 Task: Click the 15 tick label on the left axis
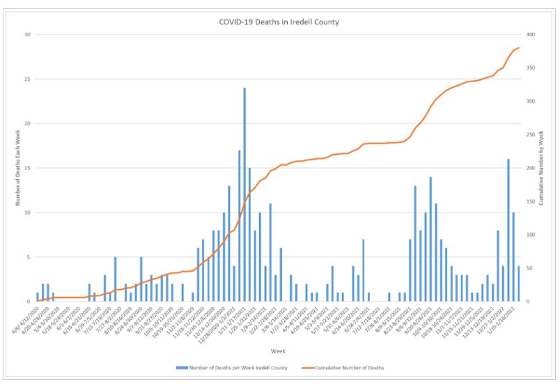point(26,168)
